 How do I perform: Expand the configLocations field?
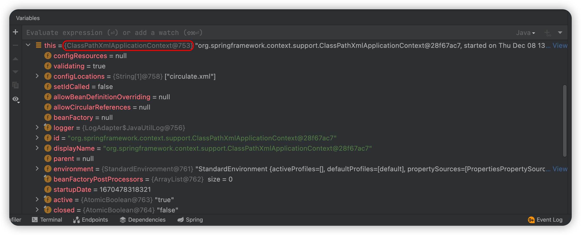pos(37,76)
